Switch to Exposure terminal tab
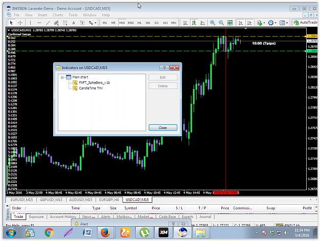This screenshot has height=241, width=320. coord(36,216)
